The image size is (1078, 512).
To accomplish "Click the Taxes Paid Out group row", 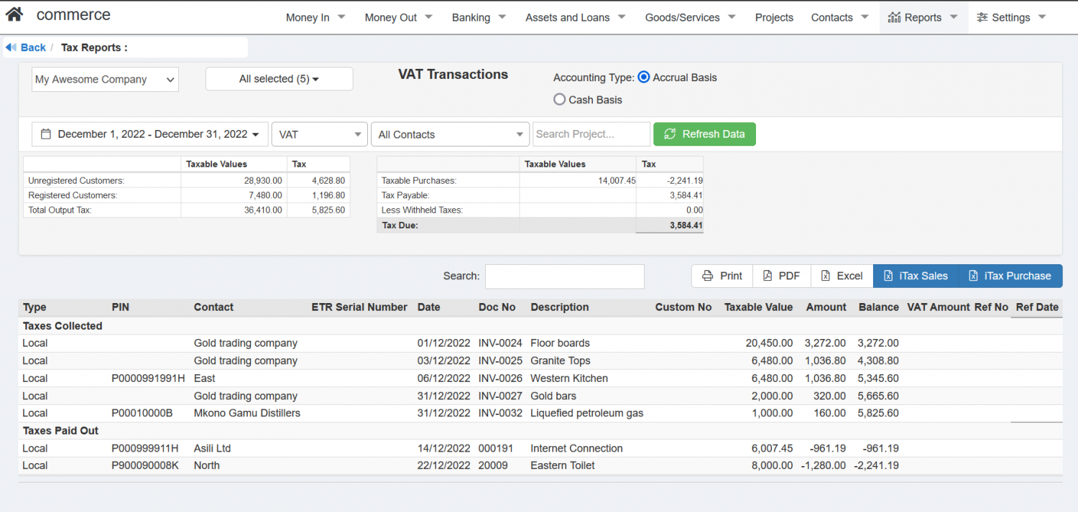I will [540, 431].
